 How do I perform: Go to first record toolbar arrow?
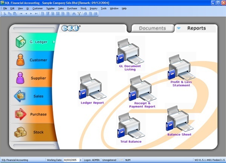click(x=21, y=14)
